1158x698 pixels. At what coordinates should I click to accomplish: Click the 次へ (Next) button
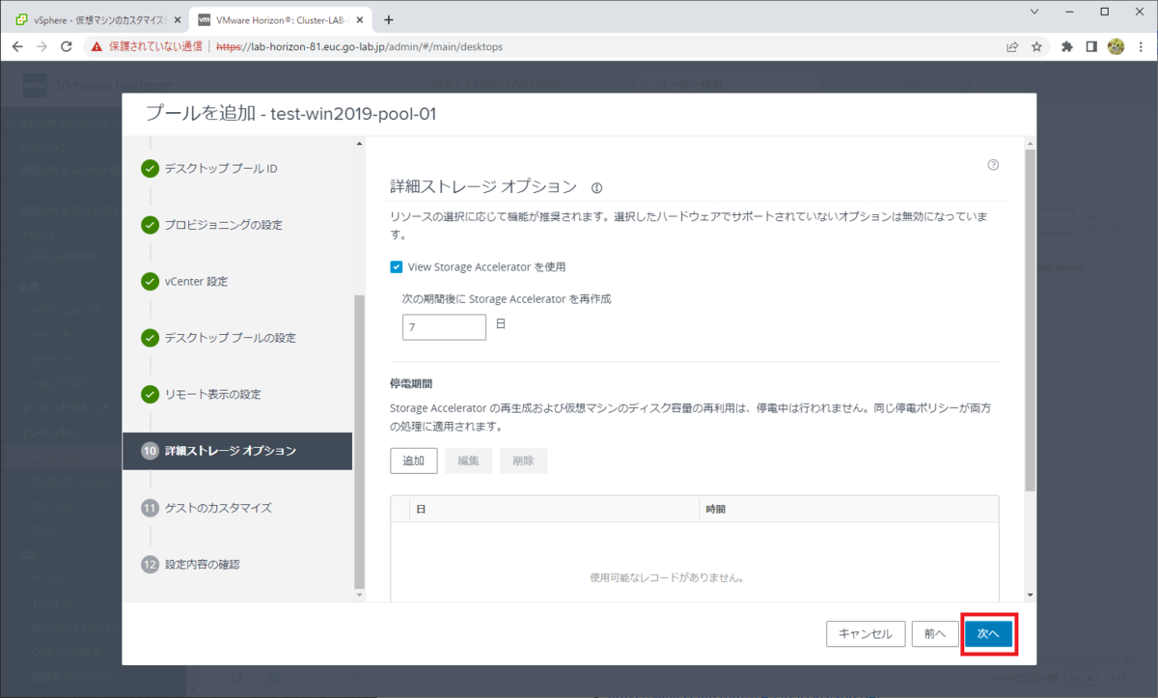989,633
